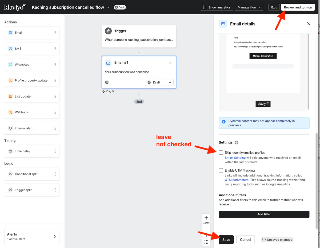Screen dimensions: 320x248
Task: Select the Conditional split icon
Action: [x=10, y=174]
